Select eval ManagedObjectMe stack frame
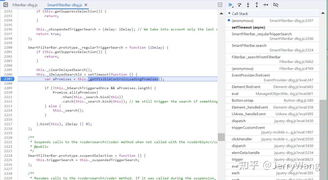Viewport: 328px width, 180px height. tap(272, 94)
